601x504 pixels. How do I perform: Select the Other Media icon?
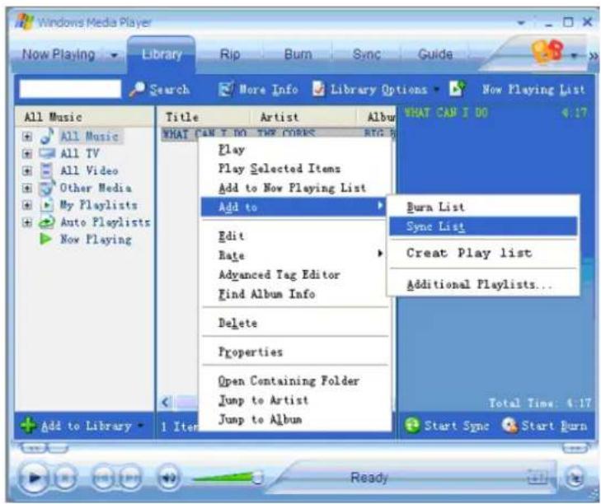pos(47,188)
